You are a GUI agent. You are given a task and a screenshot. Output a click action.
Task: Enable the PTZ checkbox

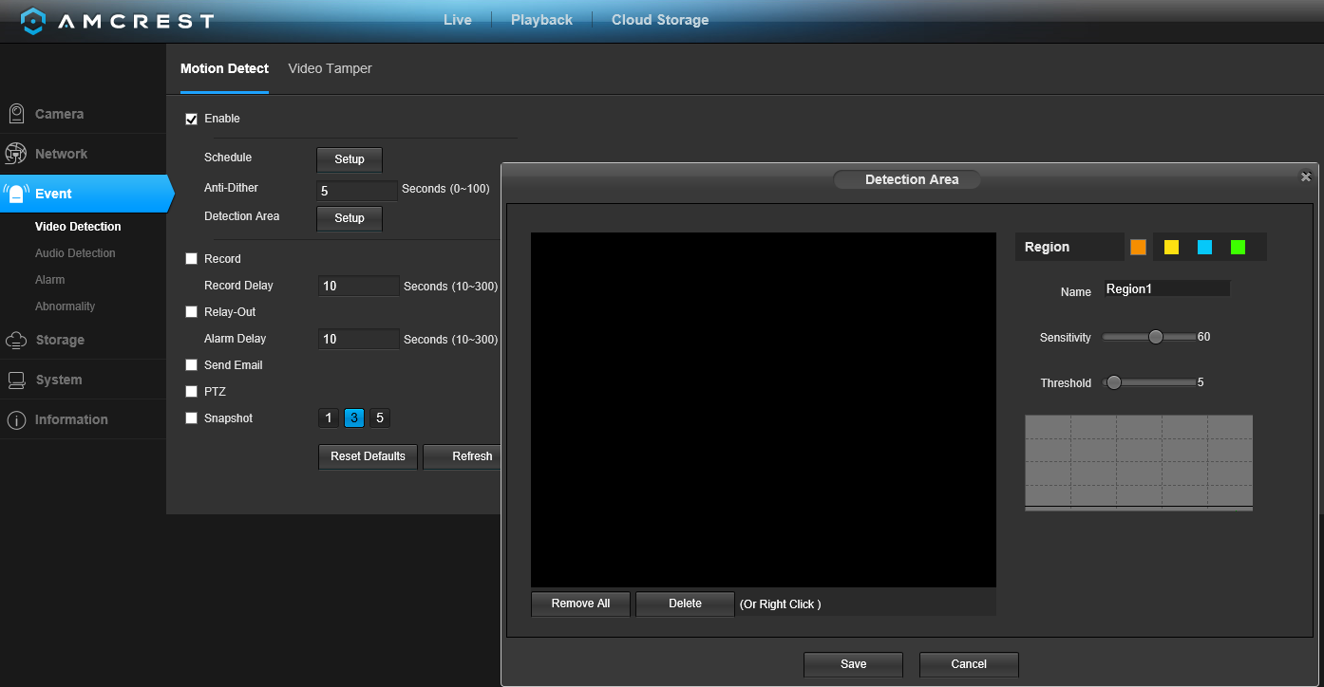click(191, 392)
